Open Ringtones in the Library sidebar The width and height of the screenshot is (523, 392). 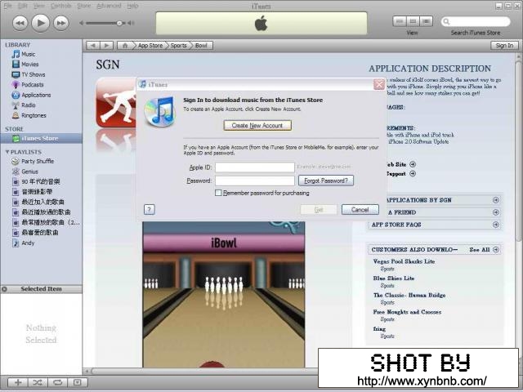click(34, 115)
